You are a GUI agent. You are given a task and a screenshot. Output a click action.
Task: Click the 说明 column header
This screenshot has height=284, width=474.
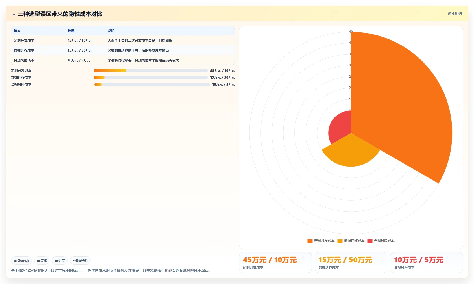coord(111,31)
